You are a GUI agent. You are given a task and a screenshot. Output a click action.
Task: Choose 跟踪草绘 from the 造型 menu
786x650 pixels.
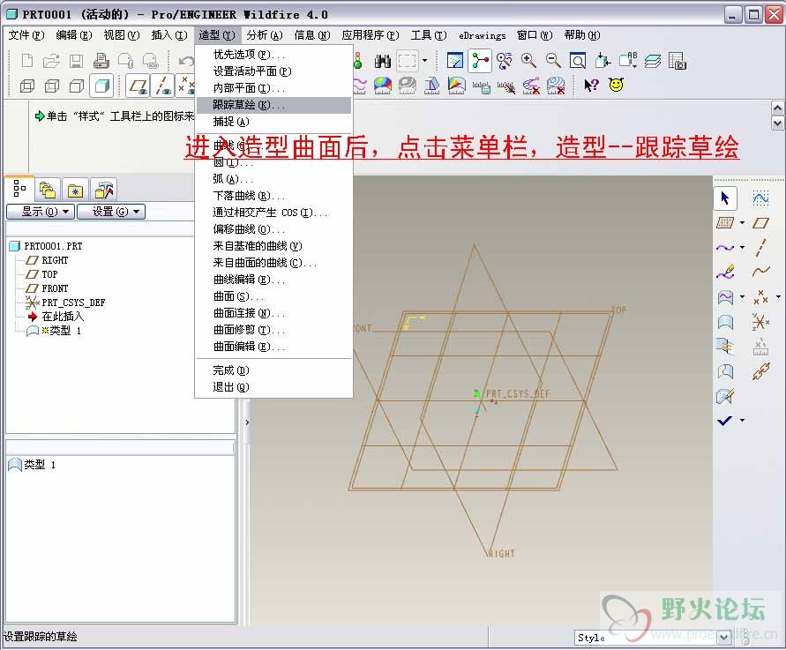(x=274, y=105)
